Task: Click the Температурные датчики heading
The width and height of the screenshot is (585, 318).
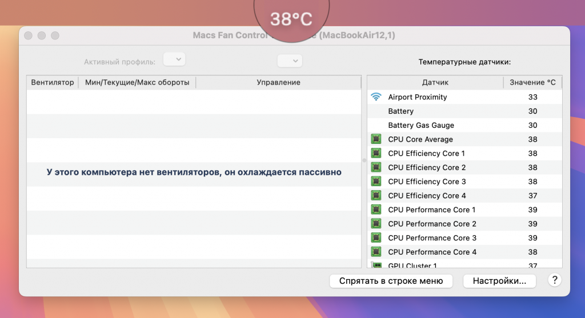Action: (x=464, y=62)
